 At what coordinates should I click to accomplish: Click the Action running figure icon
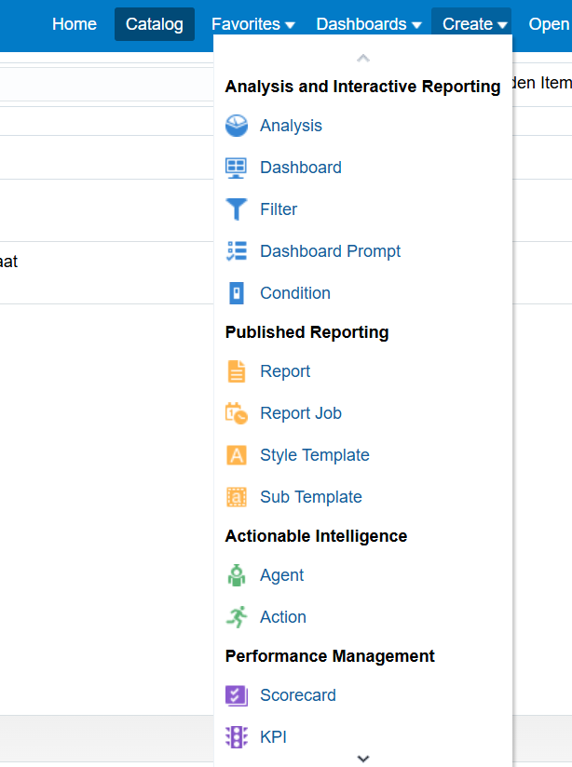237,617
